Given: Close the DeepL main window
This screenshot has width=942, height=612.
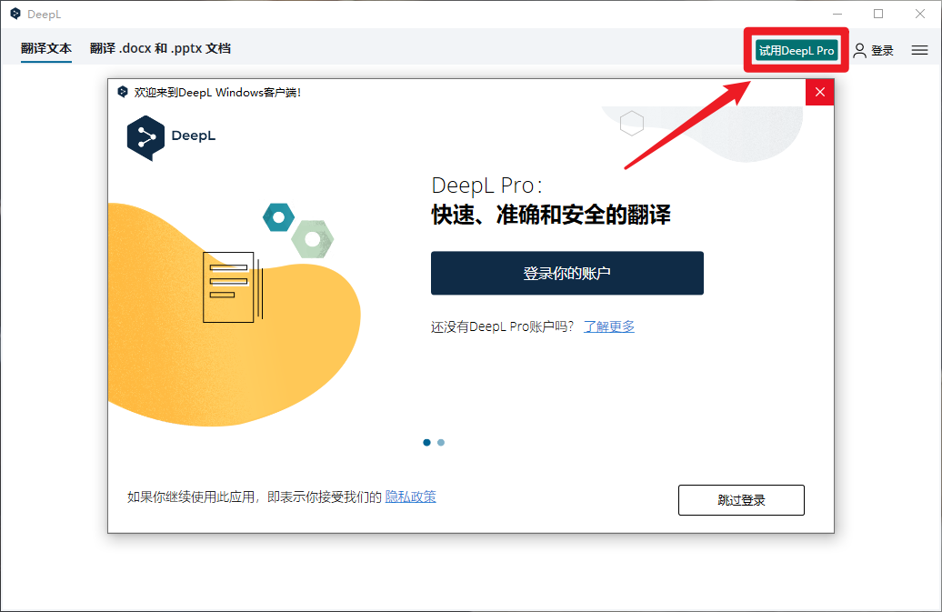Looking at the screenshot, I should pos(920,14).
